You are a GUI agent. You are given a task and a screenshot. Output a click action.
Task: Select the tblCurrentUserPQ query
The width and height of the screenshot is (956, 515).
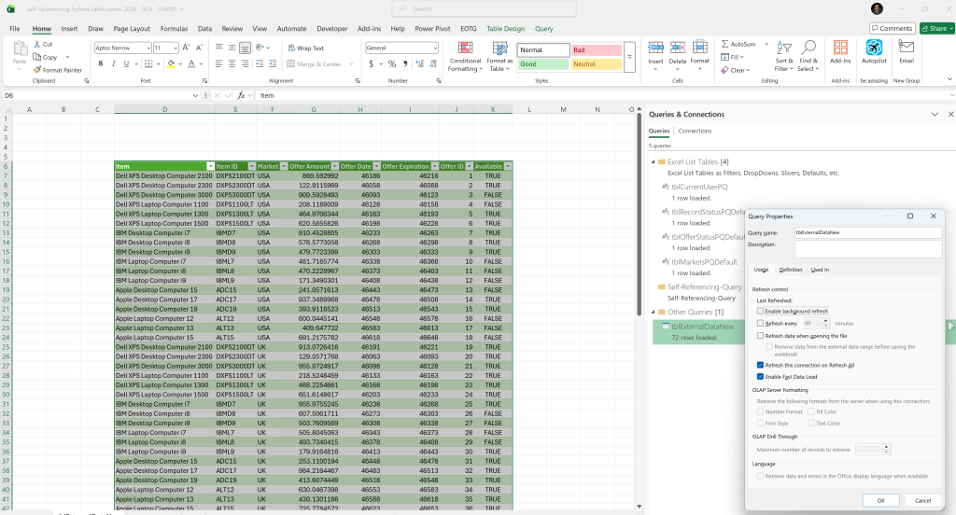(698, 188)
